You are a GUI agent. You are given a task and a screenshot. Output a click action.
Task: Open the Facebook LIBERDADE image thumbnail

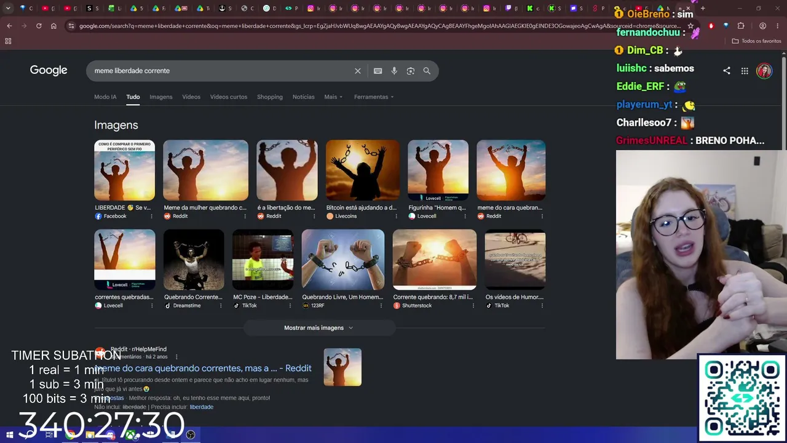coord(125,170)
